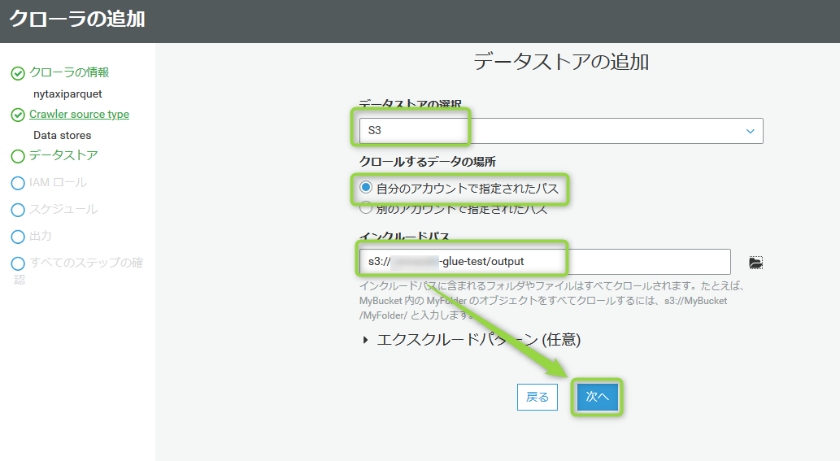Click the Data stores text in sidebar
840x461 pixels.
62,136
